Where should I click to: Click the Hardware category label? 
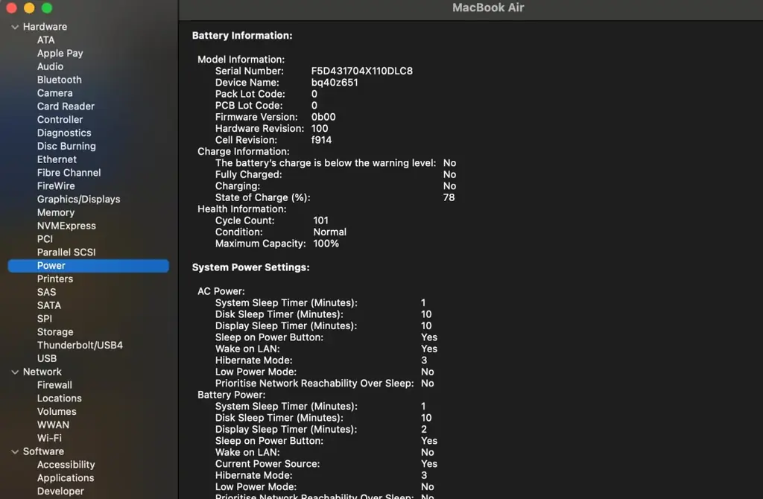point(45,27)
